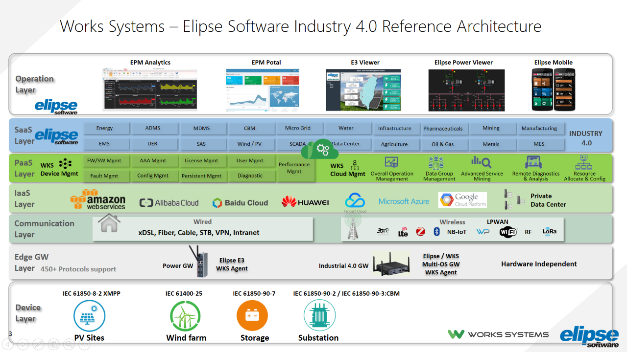Select the Substation transformer icon
This screenshot has width=627, height=352.
pos(319,316)
